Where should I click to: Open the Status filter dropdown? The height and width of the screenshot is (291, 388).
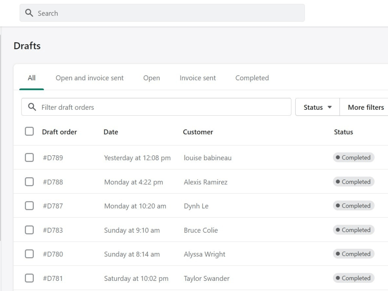tap(317, 107)
